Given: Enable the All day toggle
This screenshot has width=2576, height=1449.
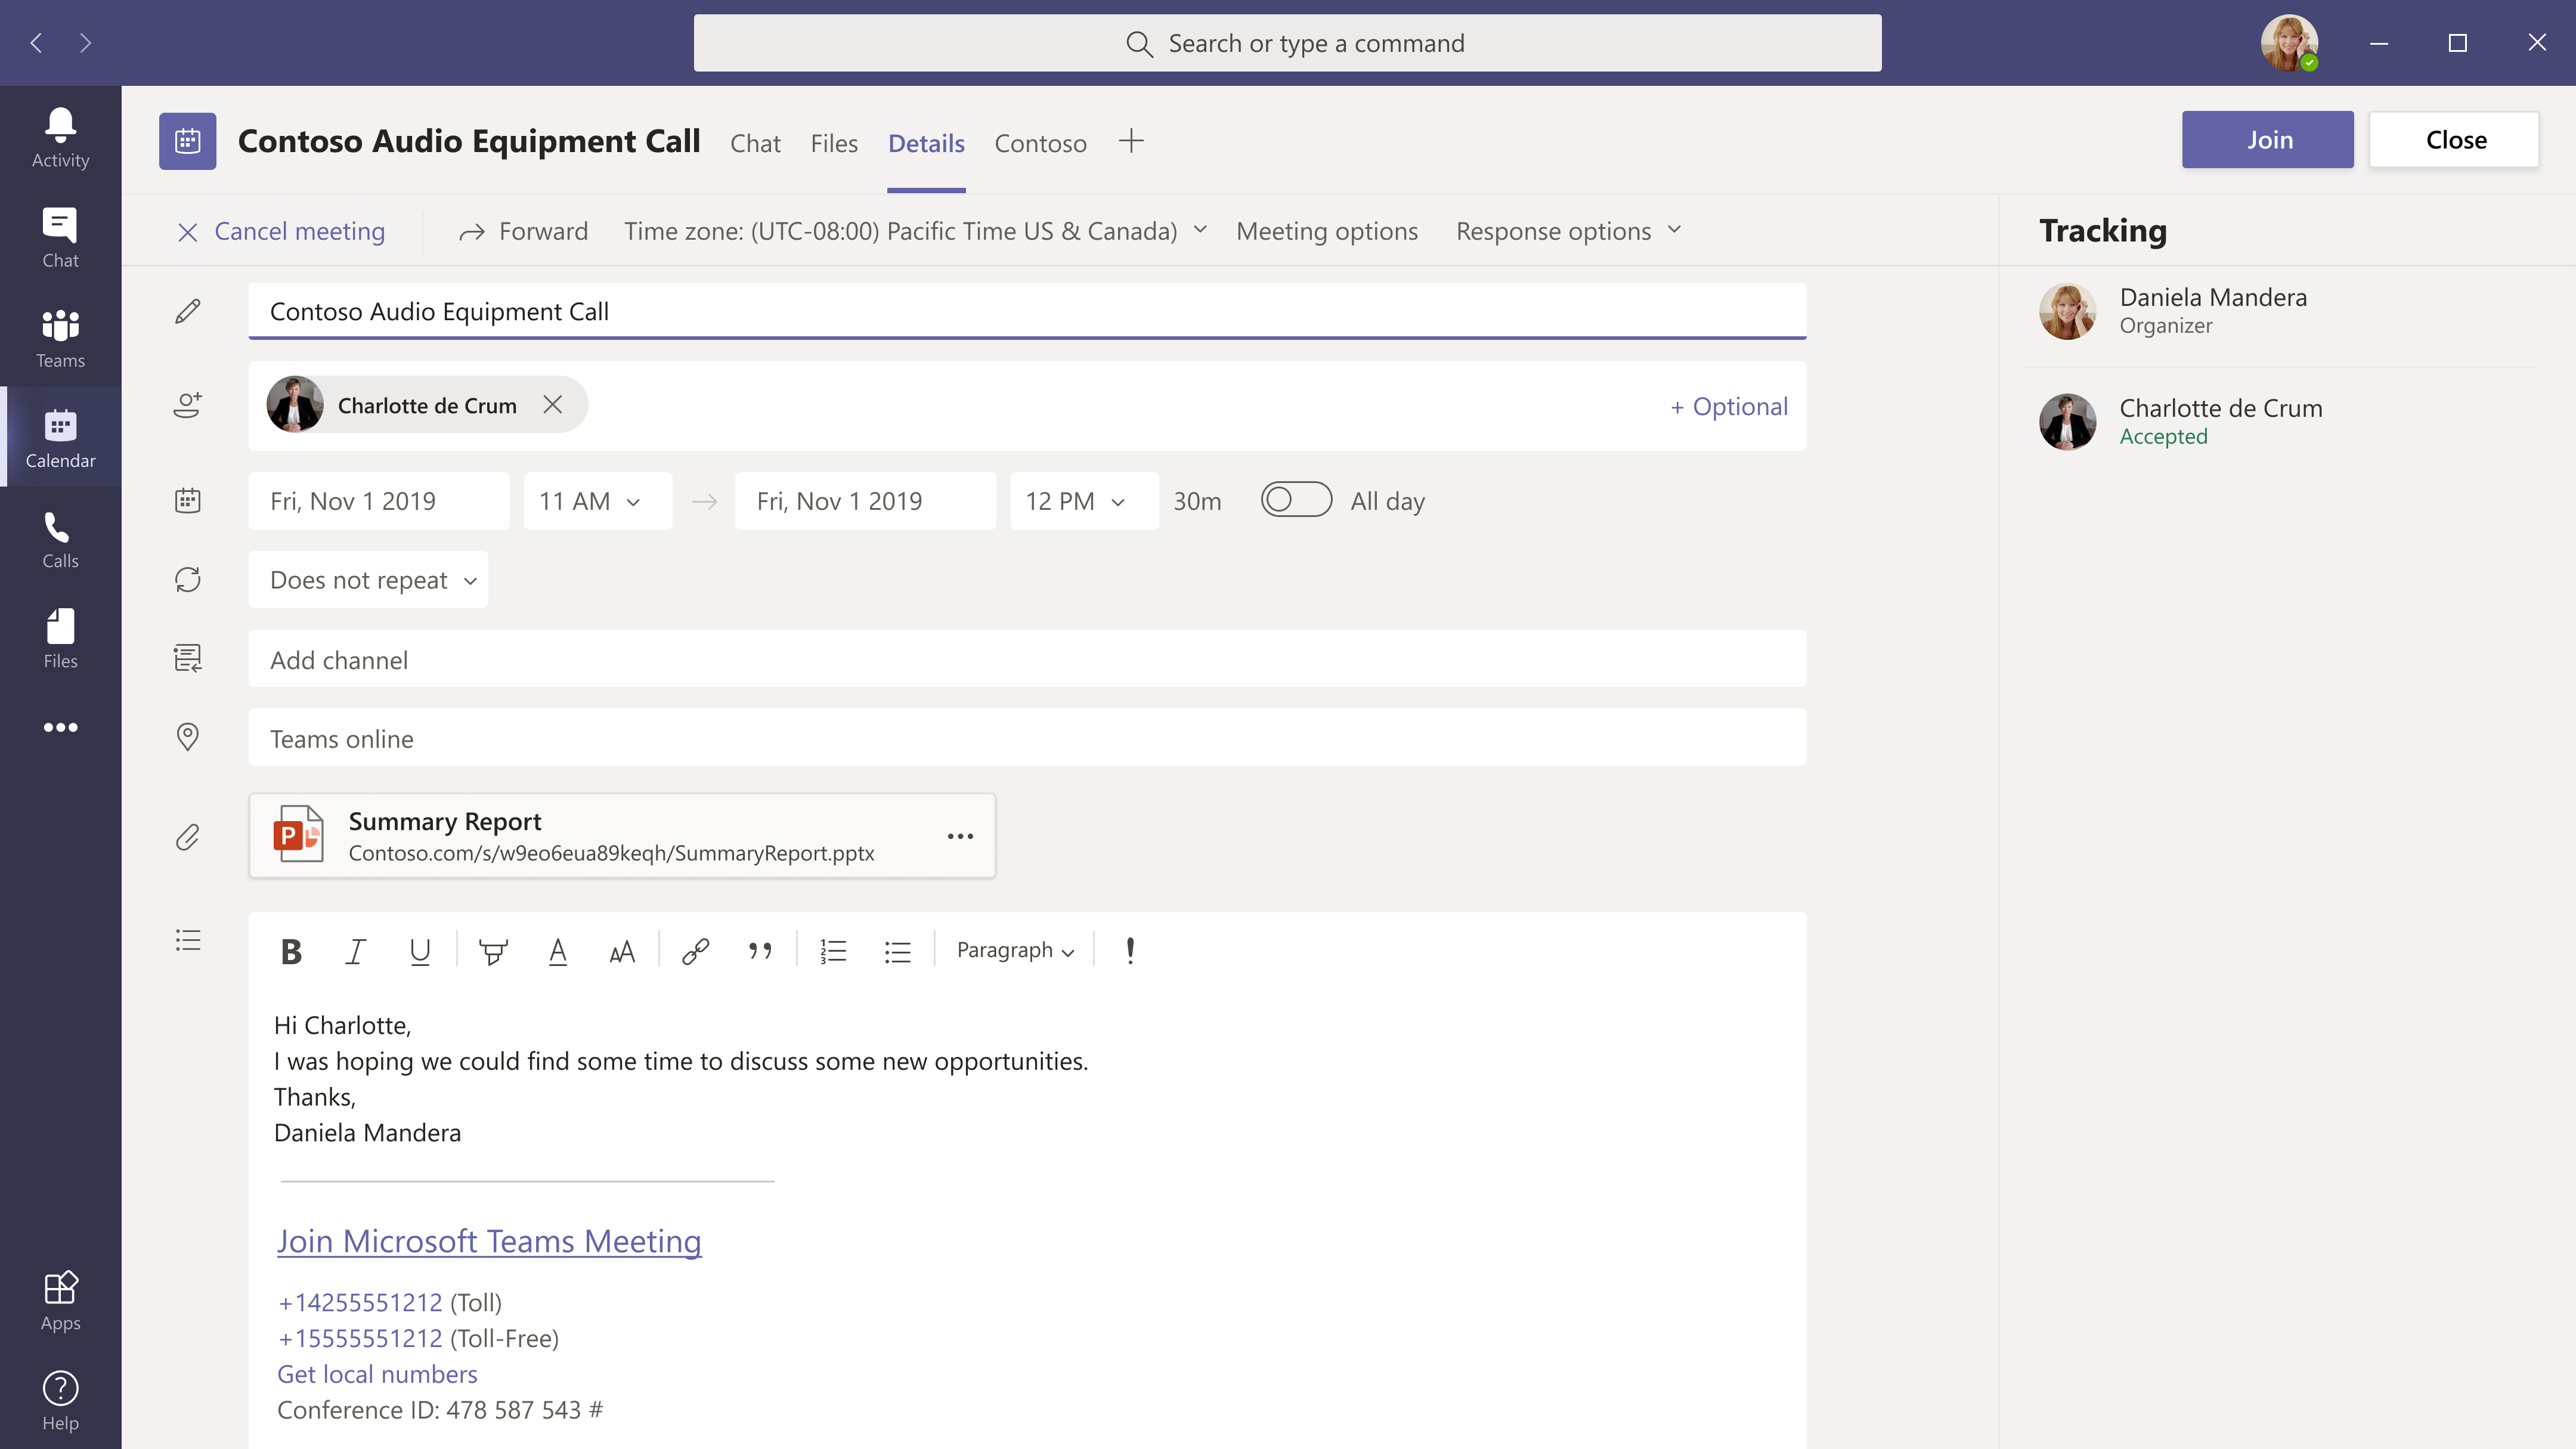Looking at the screenshot, I should pos(1296,500).
